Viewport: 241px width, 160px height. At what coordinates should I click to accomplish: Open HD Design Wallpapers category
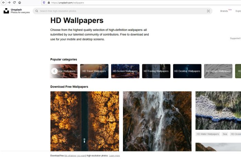click(218, 71)
